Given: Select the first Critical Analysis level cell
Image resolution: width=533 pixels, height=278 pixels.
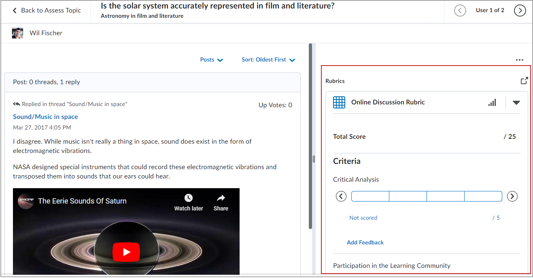Looking at the screenshot, I should [x=369, y=196].
